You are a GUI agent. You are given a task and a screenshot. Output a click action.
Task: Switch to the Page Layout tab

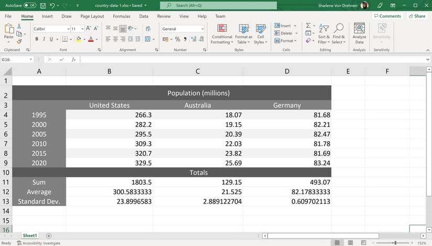[x=92, y=16]
